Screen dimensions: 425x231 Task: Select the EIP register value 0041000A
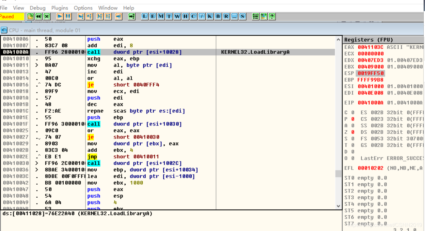[x=371, y=103]
